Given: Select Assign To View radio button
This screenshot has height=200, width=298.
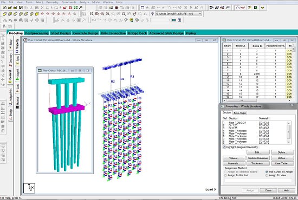Looking at the screenshot, I should click(x=267, y=175).
